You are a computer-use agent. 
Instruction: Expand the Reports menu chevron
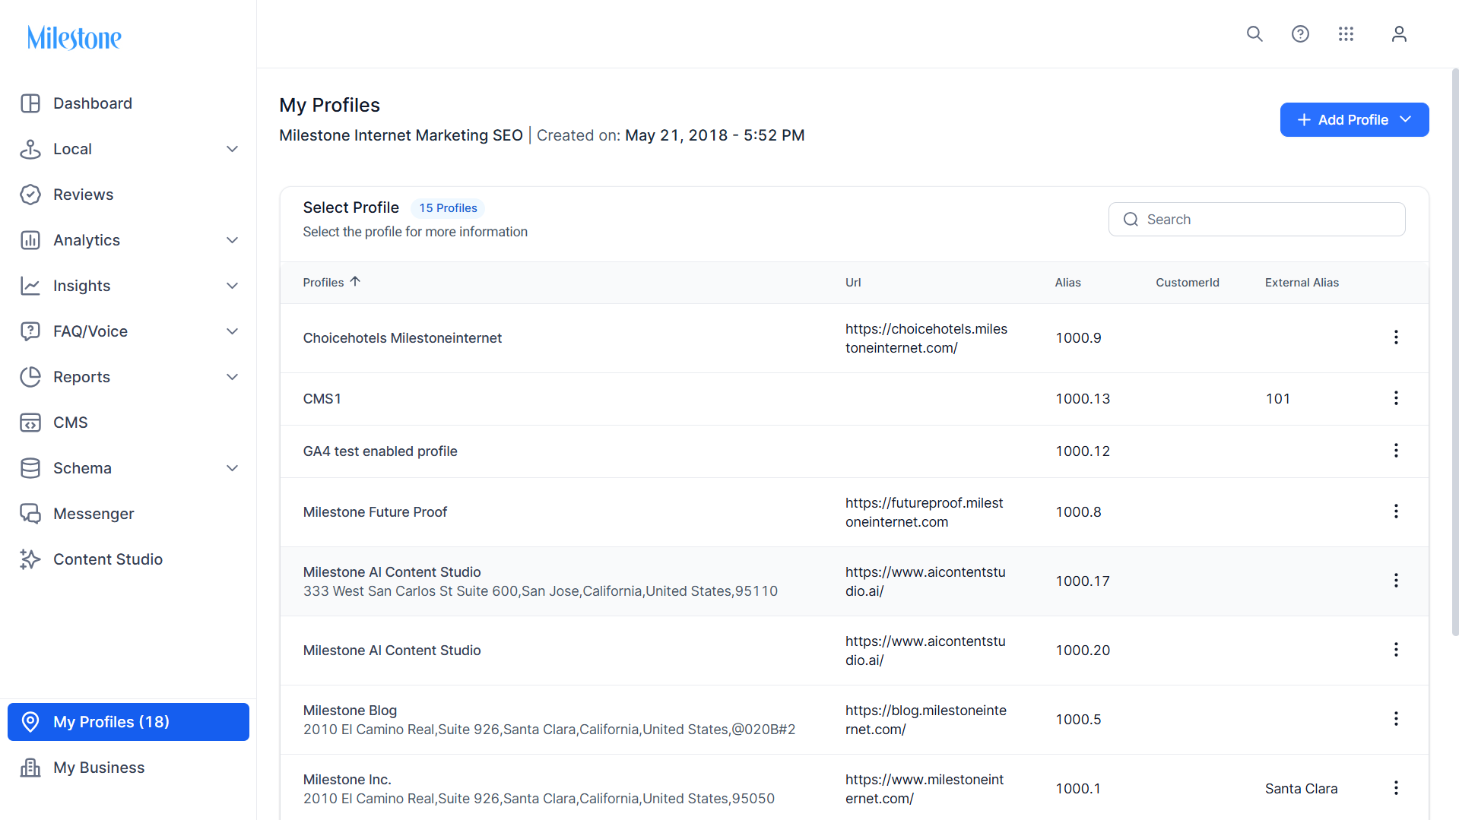(x=233, y=377)
